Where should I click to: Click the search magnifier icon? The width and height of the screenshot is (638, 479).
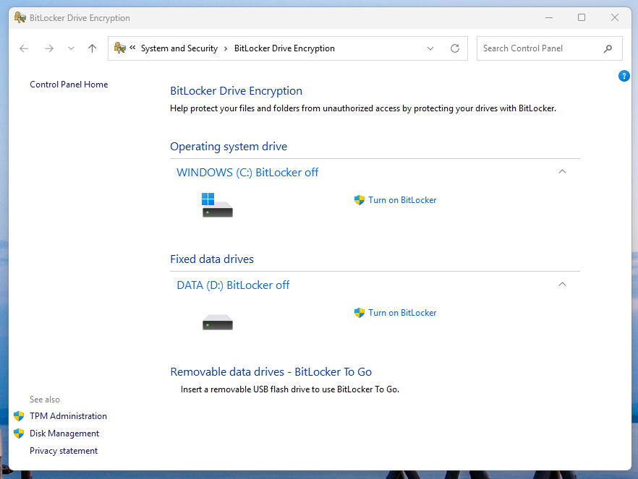608,48
